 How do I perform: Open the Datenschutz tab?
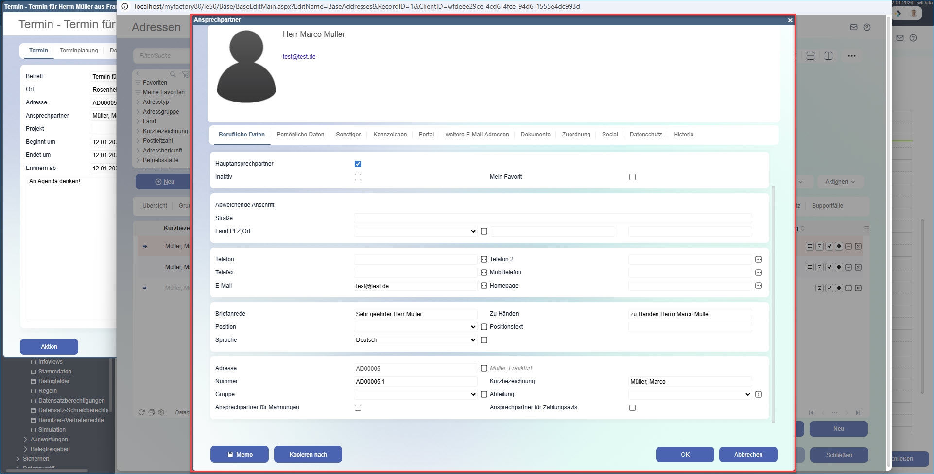pos(645,135)
